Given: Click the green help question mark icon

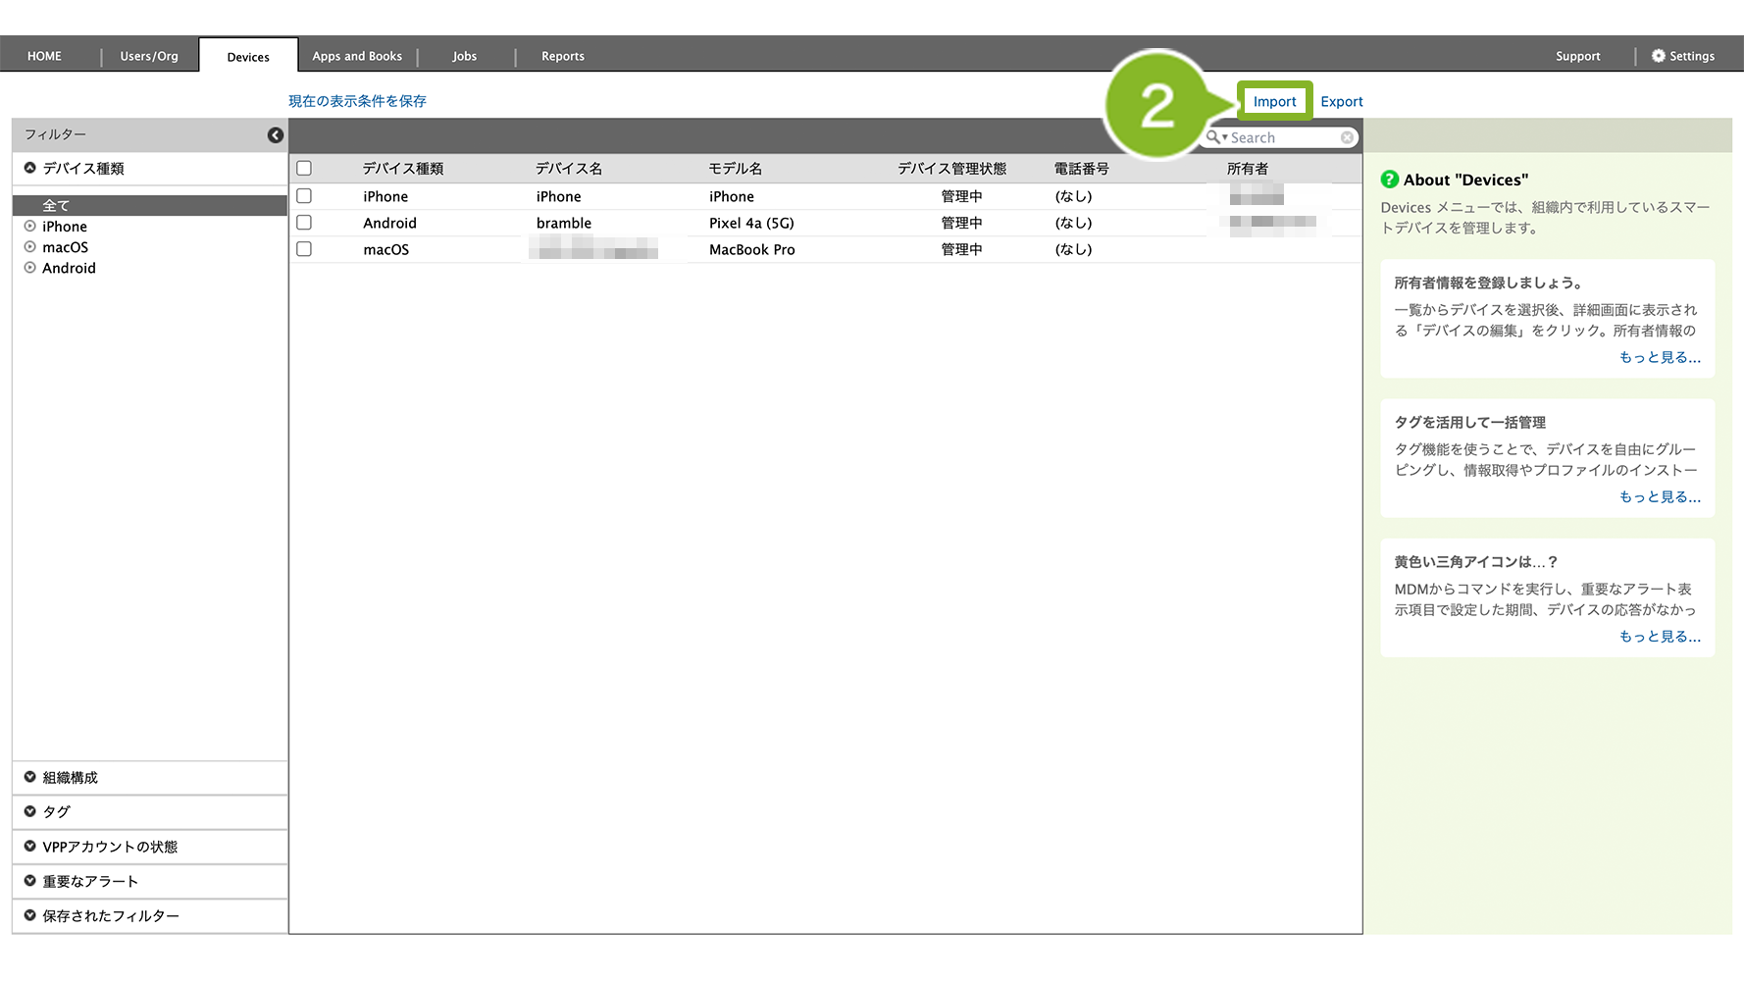Looking at the screenshot, I should click(x=1389, y=180).
